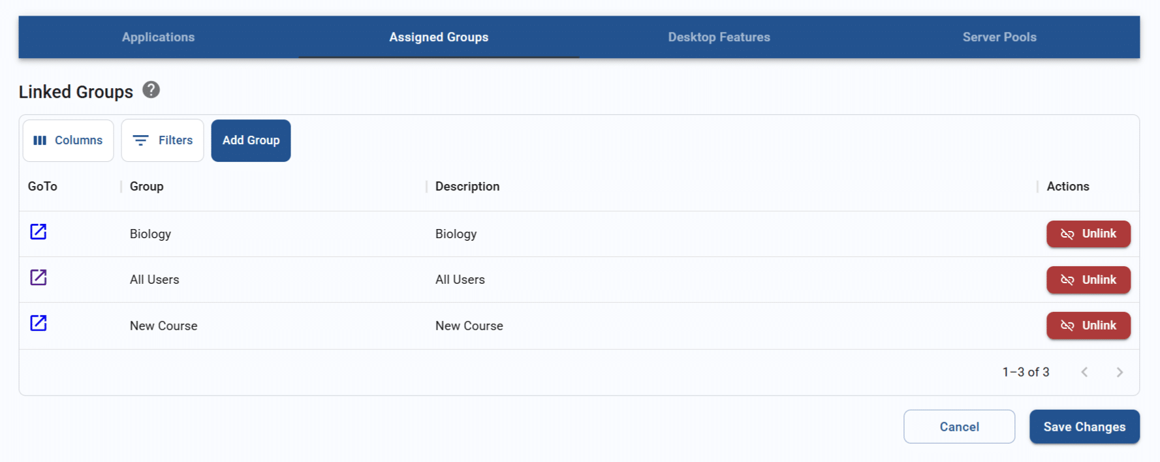The height and width of the screenshot is (462, 1160).
Task: Go to next page of linked groups
Action: click(x=1119, y=372)
